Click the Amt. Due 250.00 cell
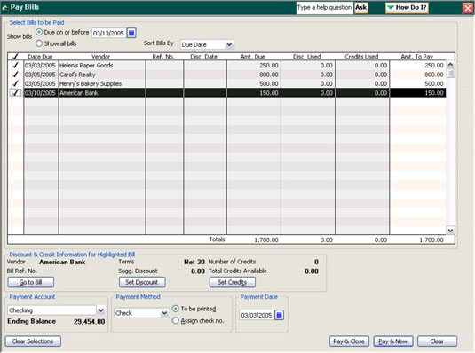 (254, 66)
